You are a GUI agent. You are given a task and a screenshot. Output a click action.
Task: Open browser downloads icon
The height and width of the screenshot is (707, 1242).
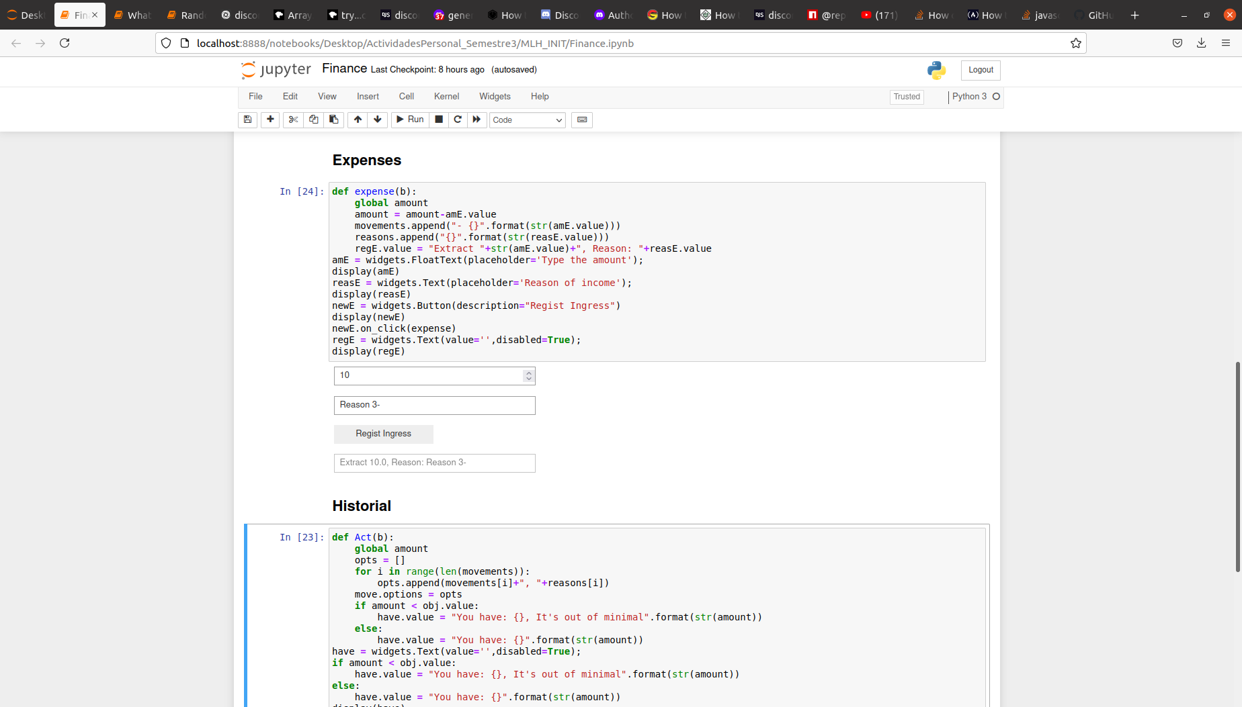pos(1202,43)
